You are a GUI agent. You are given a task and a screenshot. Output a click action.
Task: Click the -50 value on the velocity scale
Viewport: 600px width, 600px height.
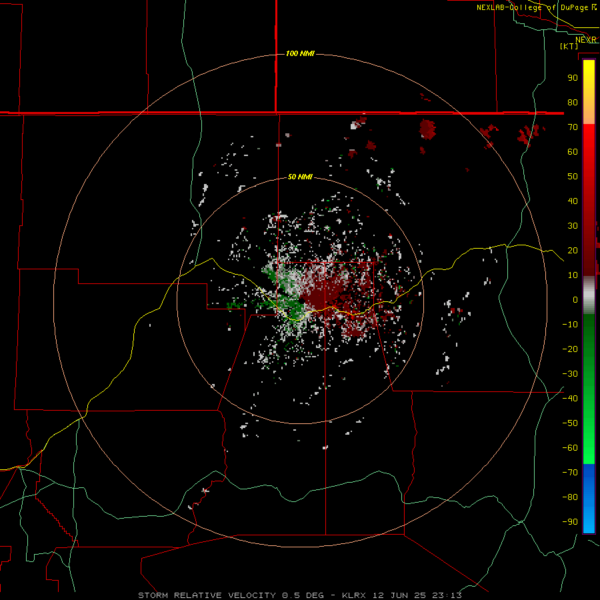(x=570, y=423)
